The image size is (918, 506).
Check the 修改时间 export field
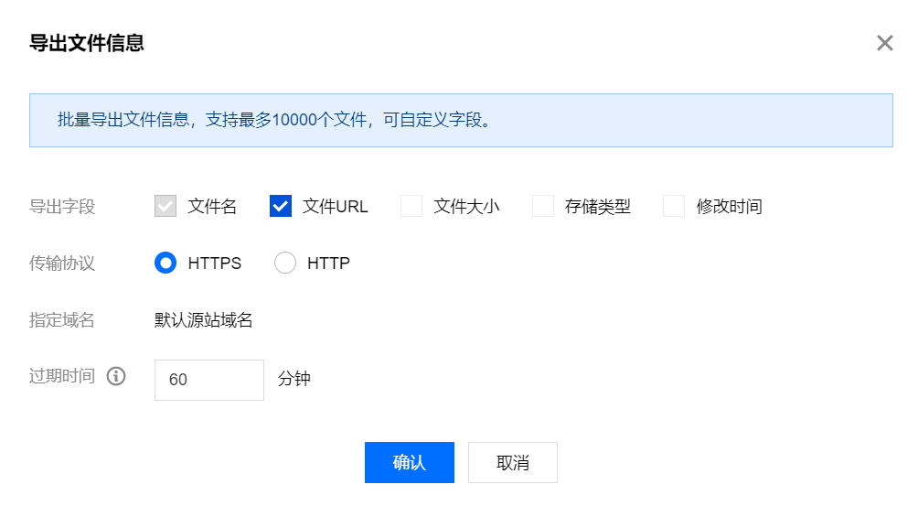(x=674, y=206)
